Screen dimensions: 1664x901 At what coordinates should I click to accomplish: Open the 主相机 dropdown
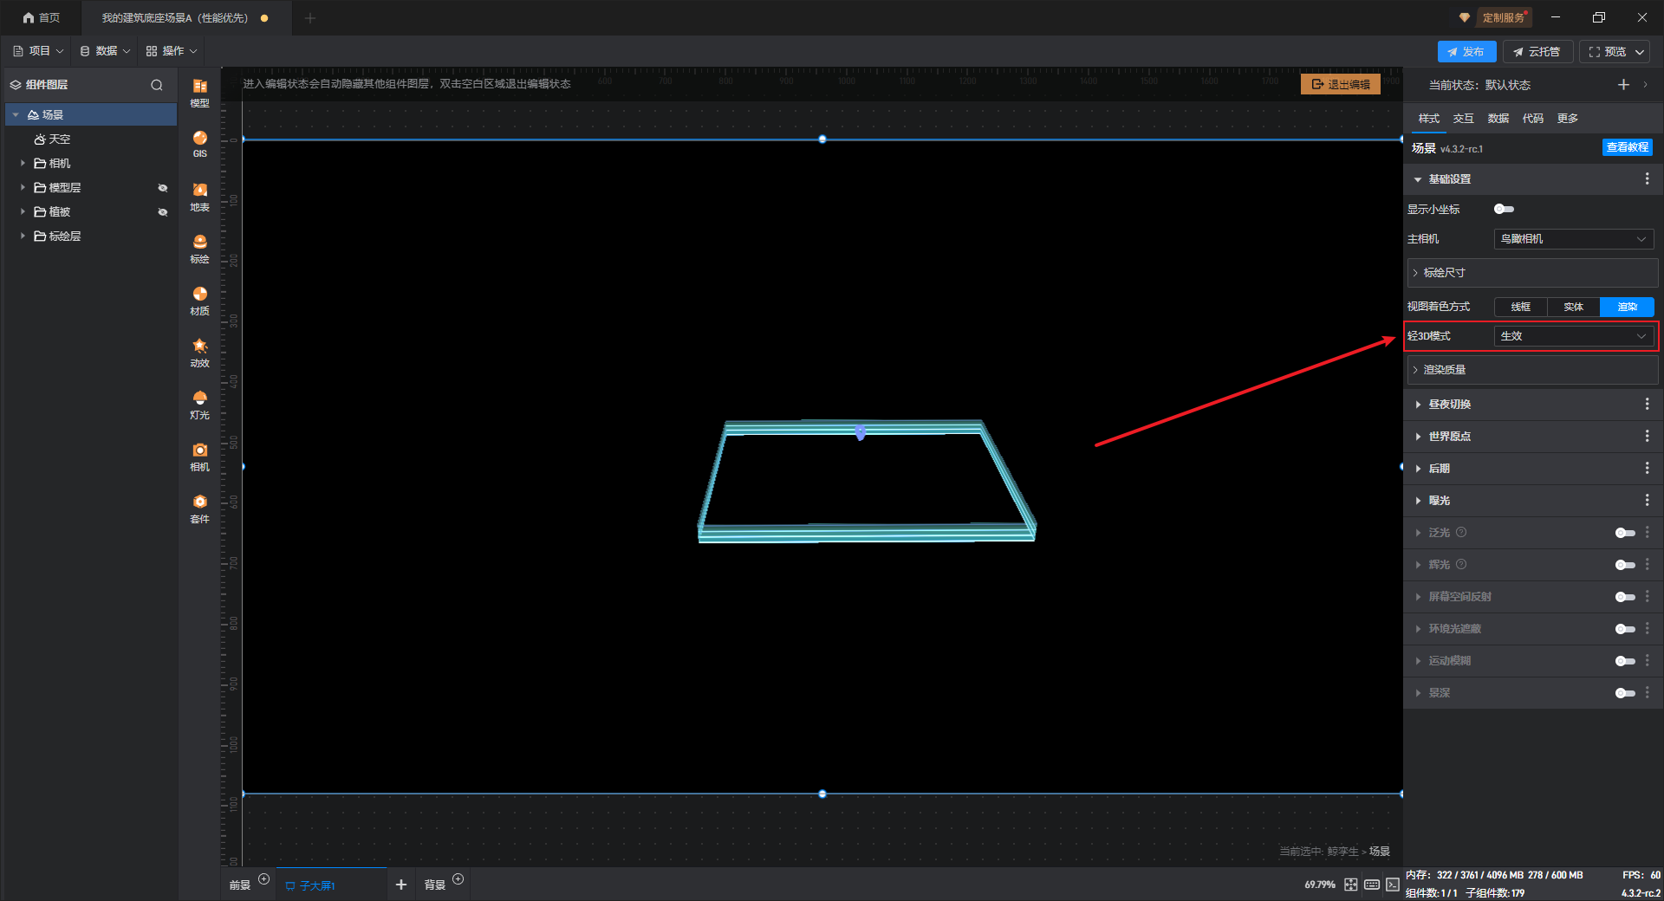click(x=1574, y=239)
